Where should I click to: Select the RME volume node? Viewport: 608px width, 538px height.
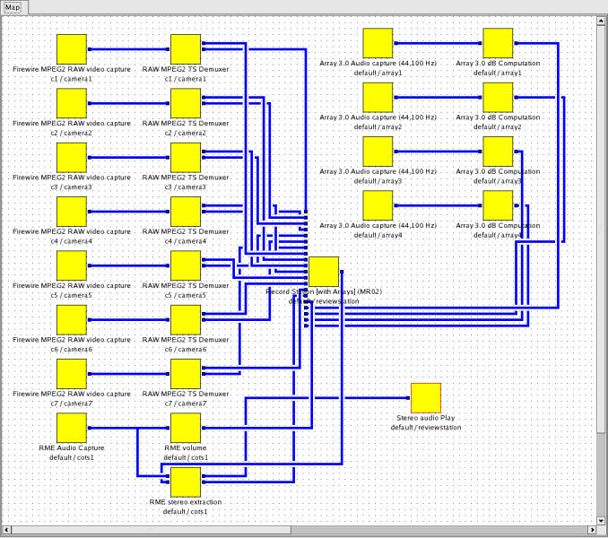click(186, 428)
